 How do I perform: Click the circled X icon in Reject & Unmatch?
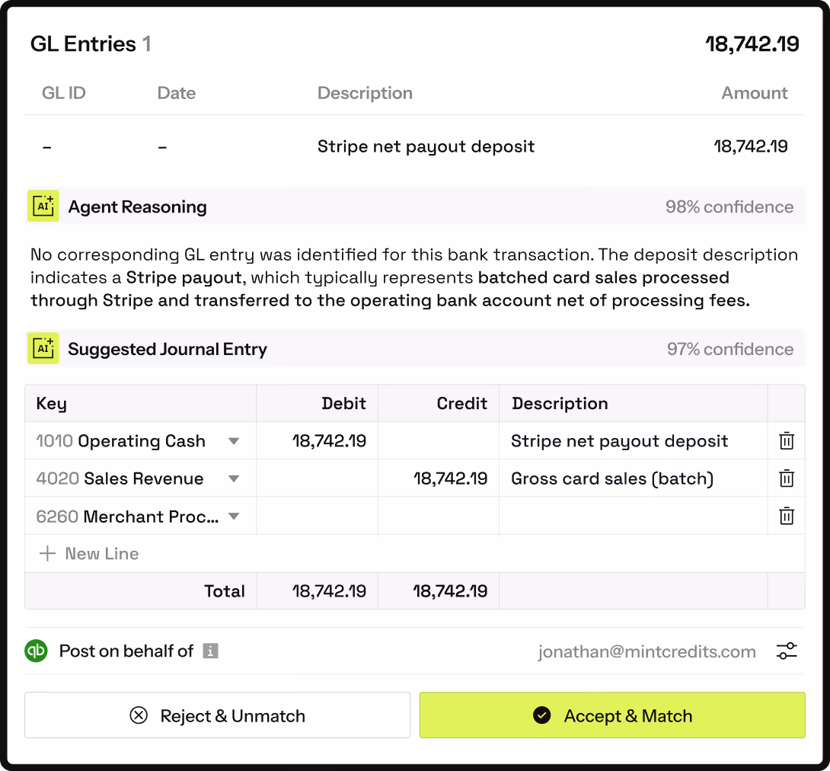point(139,715)
